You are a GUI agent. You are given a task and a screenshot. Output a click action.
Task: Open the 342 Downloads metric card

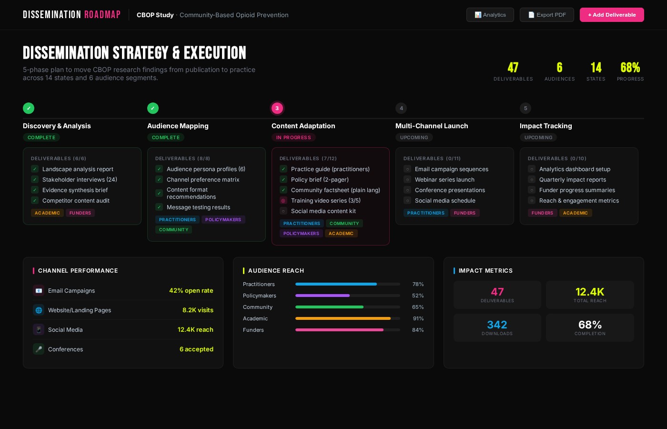click(x=497, y=327)
